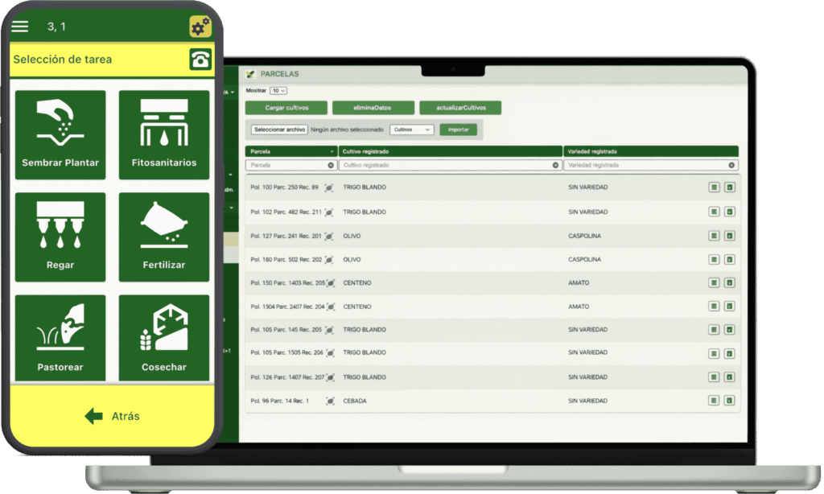824x494 pixels.
Task: Open the phone hamburger menu
Action: pyautogui.click(x=20, y=27)
